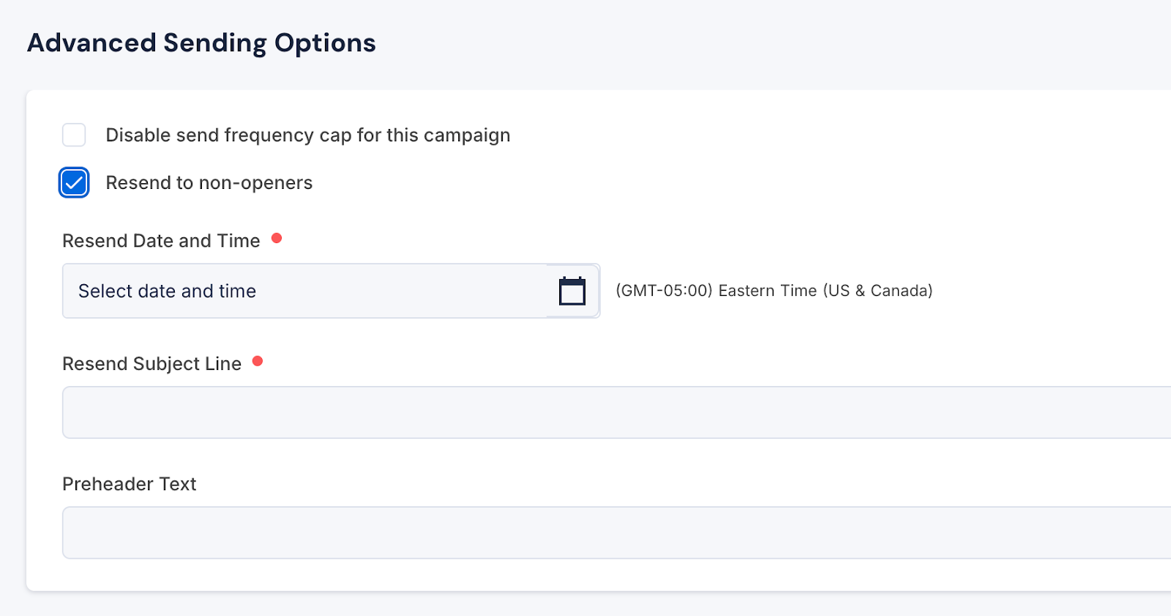Enable Disable send frequency cap checkbox
Screen dimensions: 1171x616
click(74, 135)
